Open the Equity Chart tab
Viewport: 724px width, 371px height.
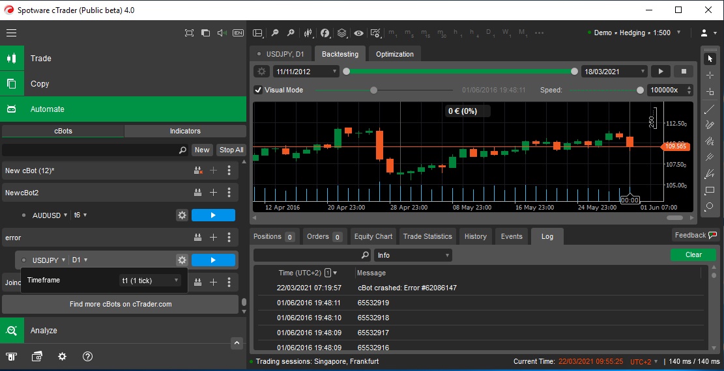pos(373,236)
